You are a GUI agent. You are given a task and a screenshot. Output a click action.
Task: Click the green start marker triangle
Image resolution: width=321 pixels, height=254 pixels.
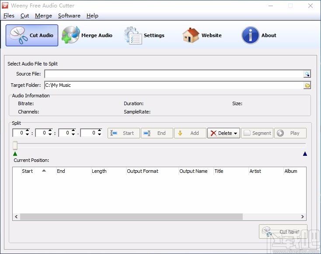(15, 154)
